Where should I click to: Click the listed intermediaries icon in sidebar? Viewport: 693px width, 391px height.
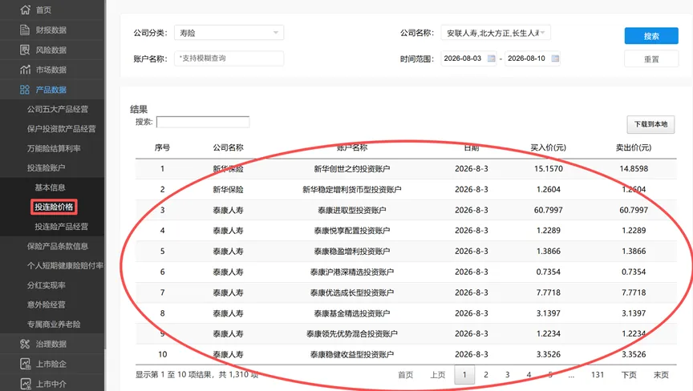tap(25, 384)
